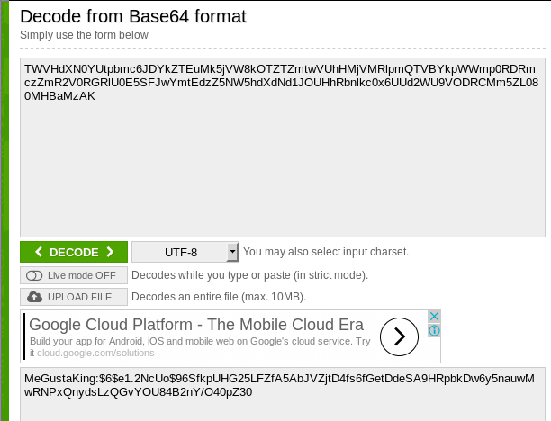Click the decoded output text area
This screenshot has height=421, width=551.
point(283,394)
